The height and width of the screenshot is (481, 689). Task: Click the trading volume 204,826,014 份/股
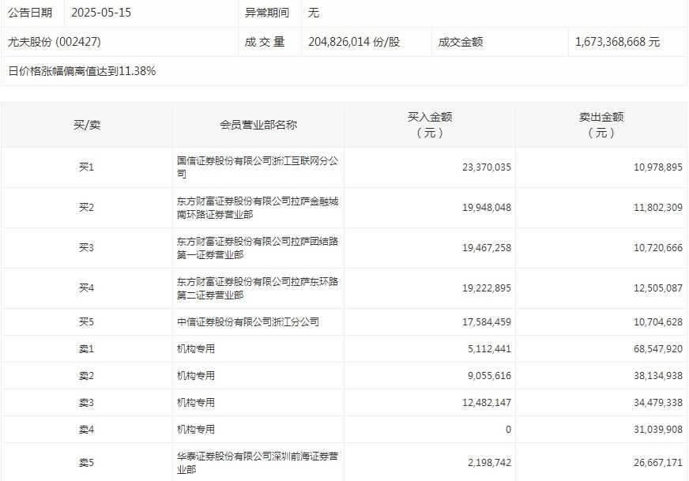pyautogui.click(x=354, y=42)
